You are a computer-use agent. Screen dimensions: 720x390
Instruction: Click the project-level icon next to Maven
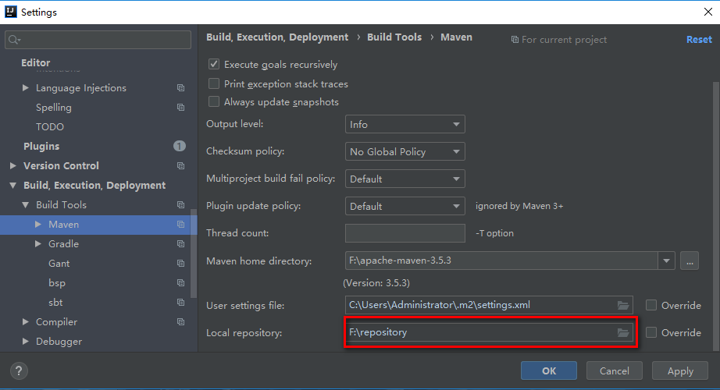click(x=180, y=225)
